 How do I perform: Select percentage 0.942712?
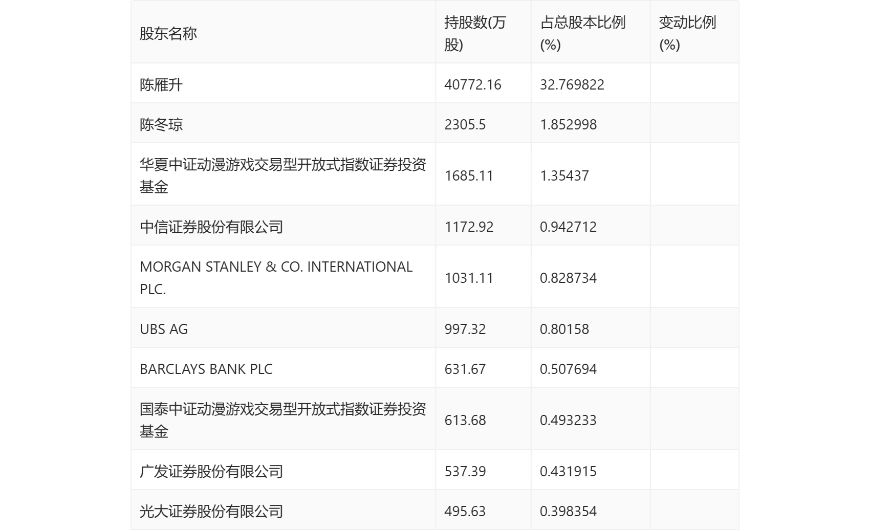click(569, 227)
